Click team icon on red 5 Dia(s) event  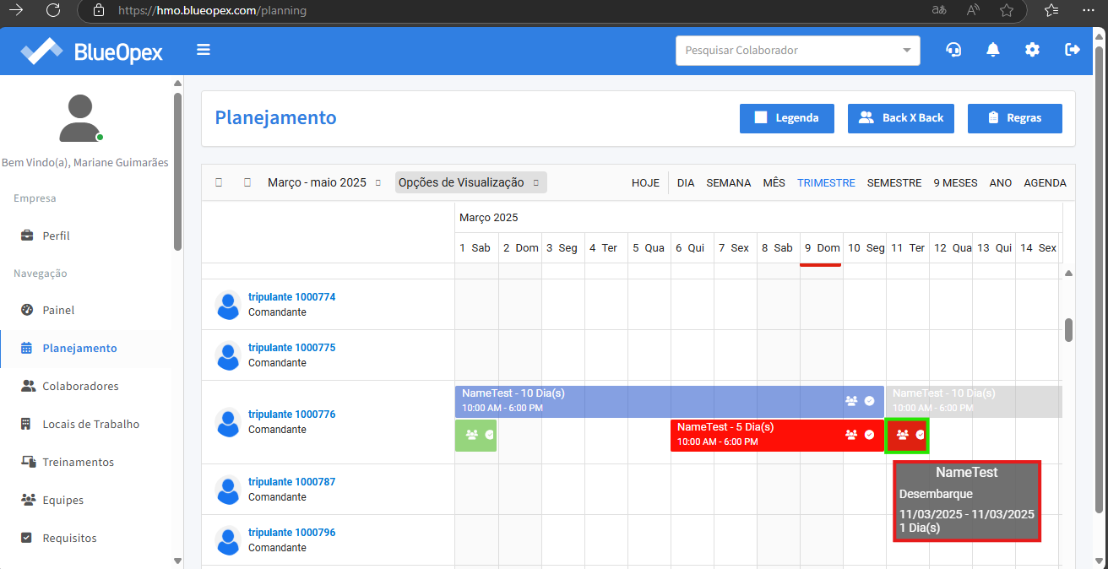click(x=851, y=435)
